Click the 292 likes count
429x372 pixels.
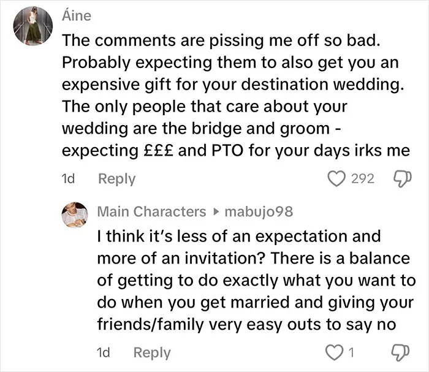point(363,179)
